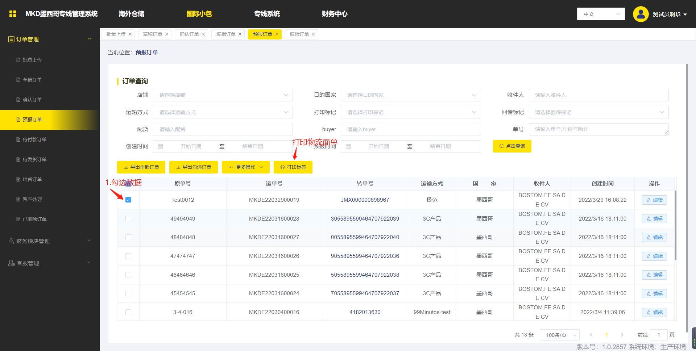Uncheck the checkbox for order Test0012

click(x=128, y=200)
